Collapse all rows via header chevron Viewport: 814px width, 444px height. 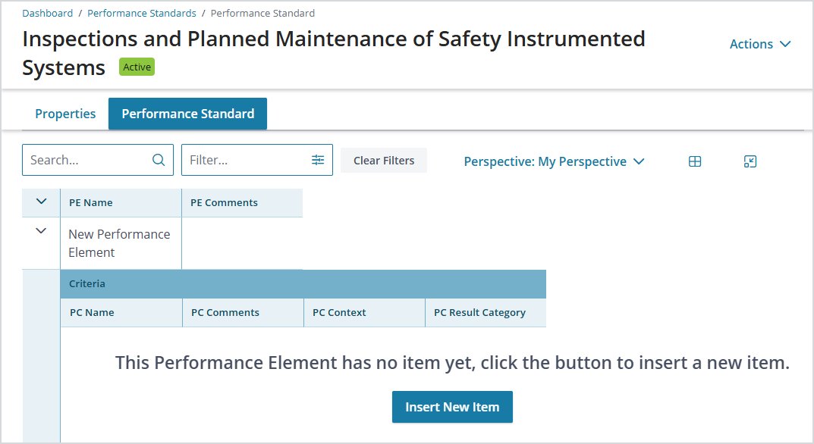[x=42, y=202]
